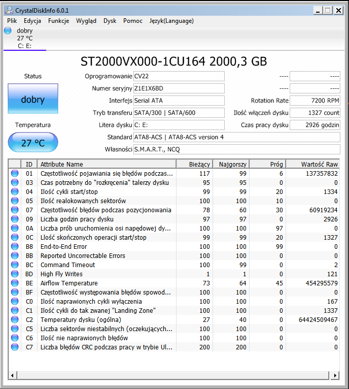Viewport: 349px width, 389px height.
Task: Open the Funkcje menu
Action: [58, 21]
